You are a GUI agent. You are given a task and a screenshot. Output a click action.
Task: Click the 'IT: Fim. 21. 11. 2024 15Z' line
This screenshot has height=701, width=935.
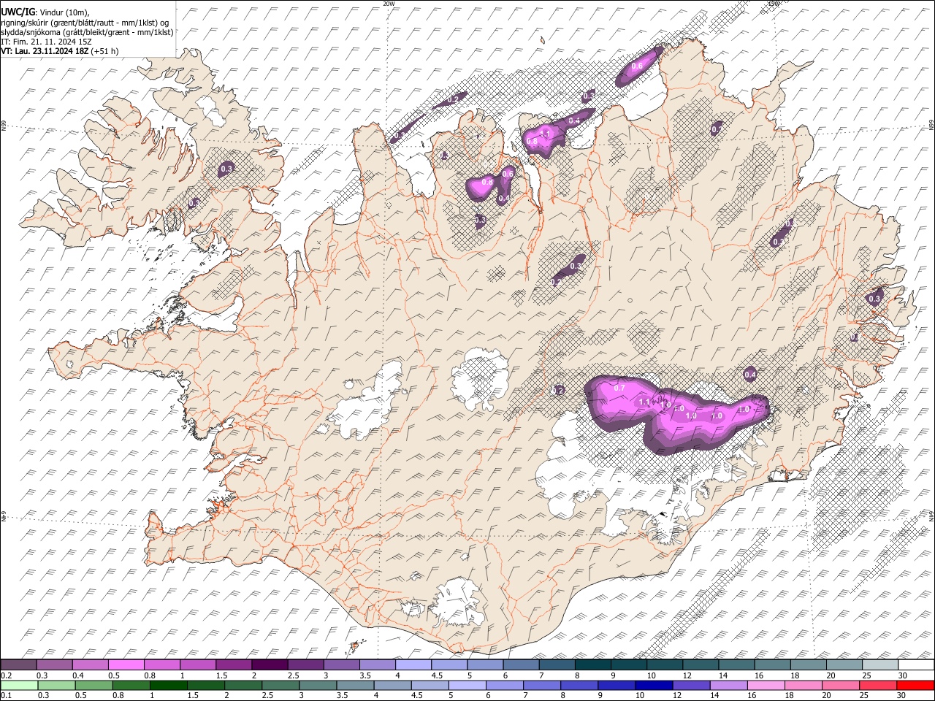[47, 42]
